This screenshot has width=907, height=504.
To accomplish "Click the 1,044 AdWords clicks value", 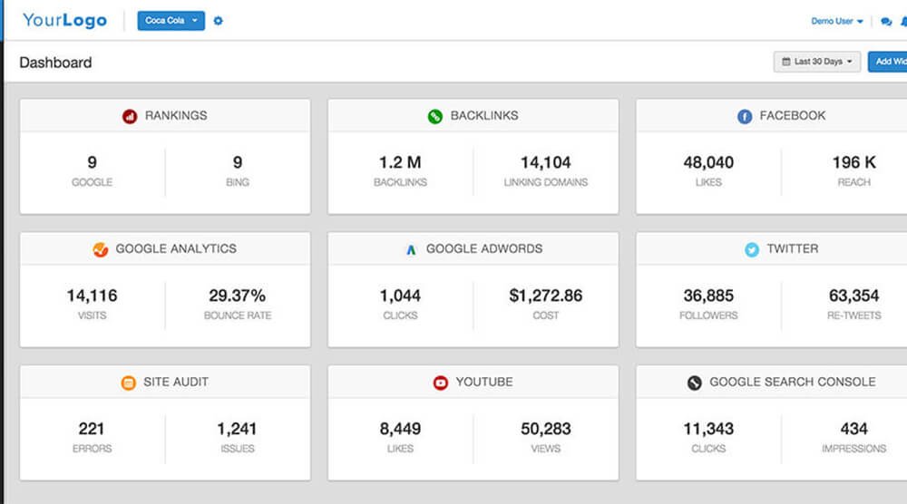I will (400, 296).
